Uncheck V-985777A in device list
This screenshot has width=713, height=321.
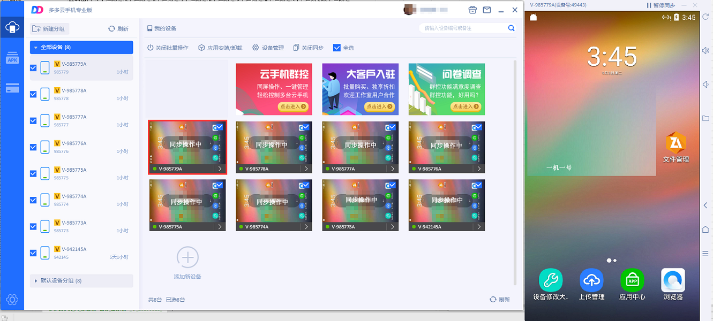[34, 121]
